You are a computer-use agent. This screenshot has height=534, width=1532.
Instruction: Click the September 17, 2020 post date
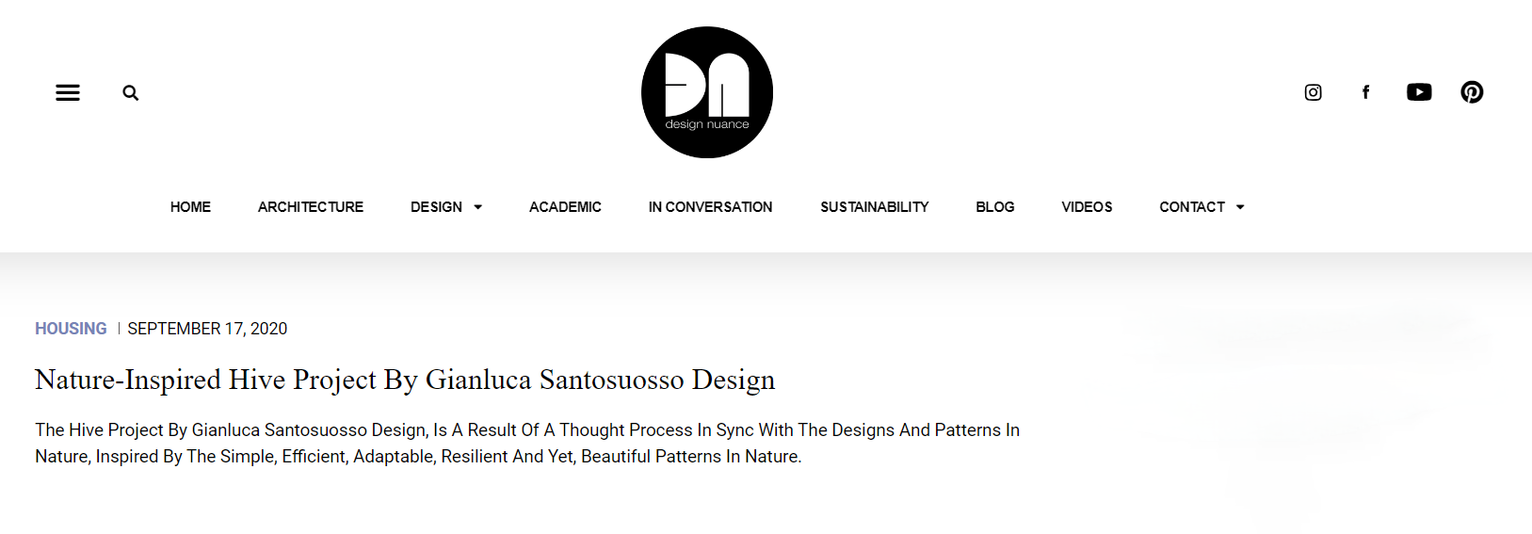coord(207,329)
